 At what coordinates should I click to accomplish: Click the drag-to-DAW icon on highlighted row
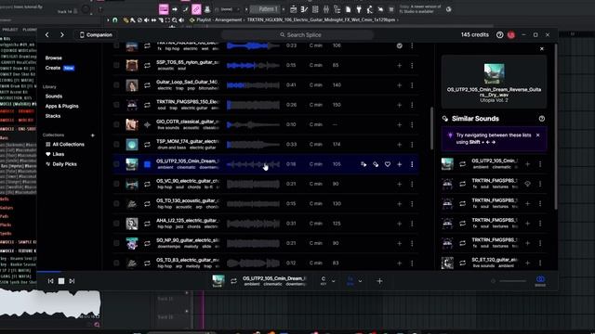[364, 164]
